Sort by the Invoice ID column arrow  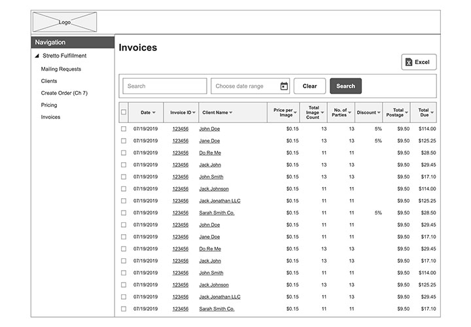pos(194,112)
